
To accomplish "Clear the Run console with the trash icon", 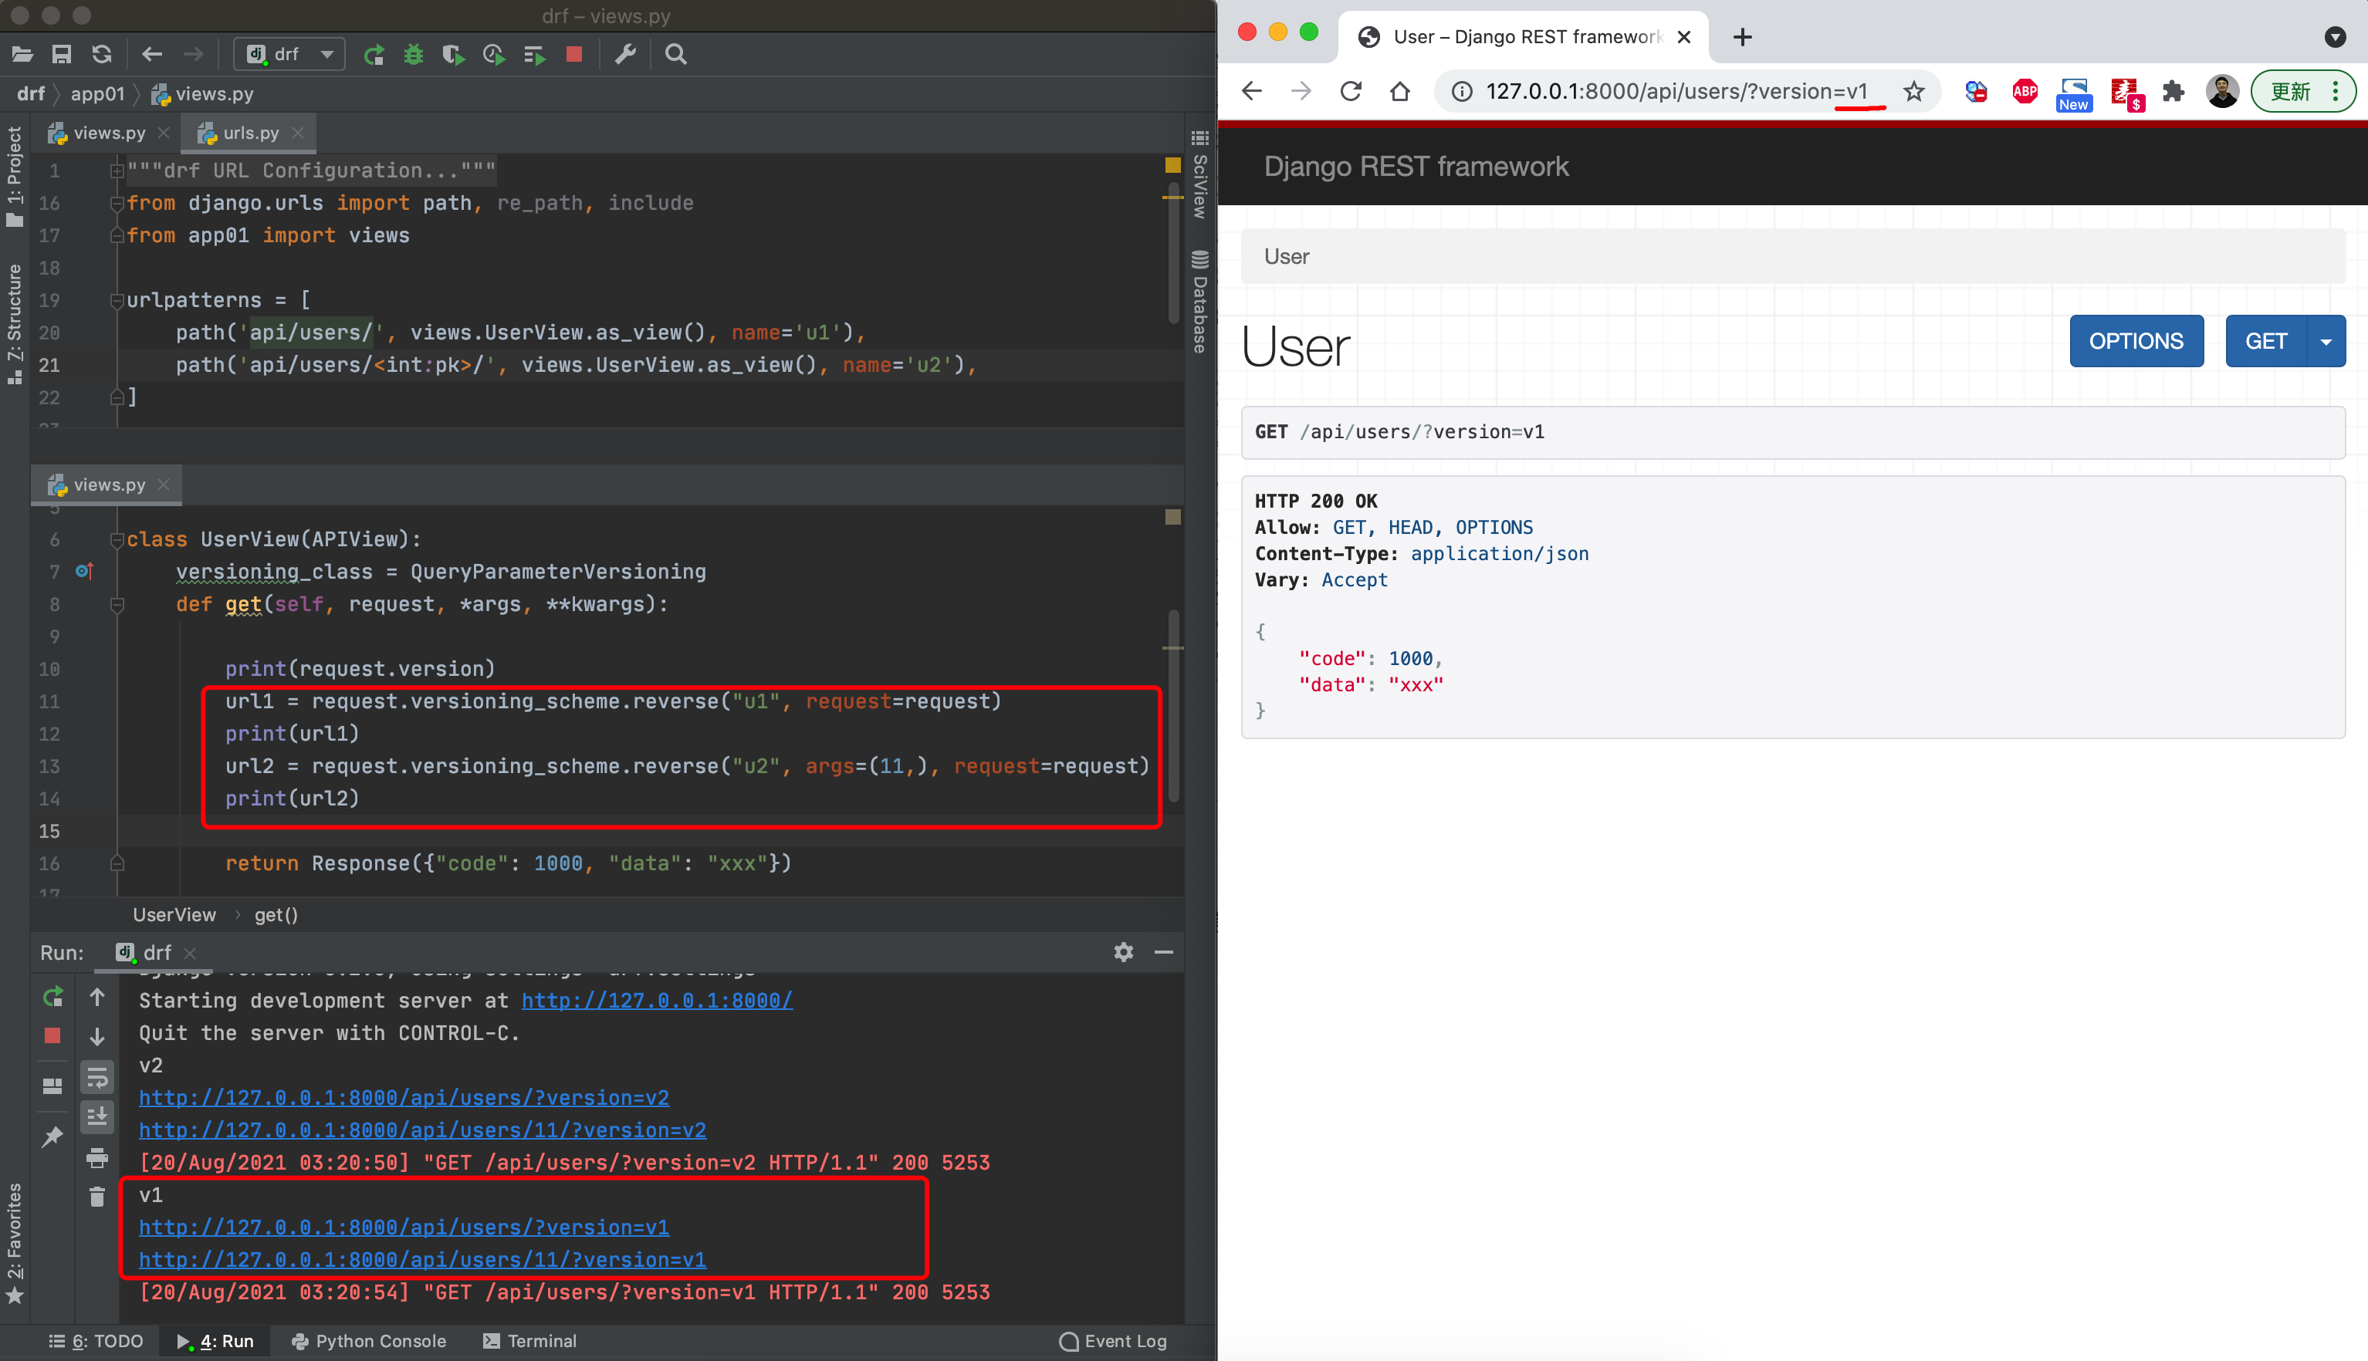I will pyautogui.click(x=96, y=1197).
